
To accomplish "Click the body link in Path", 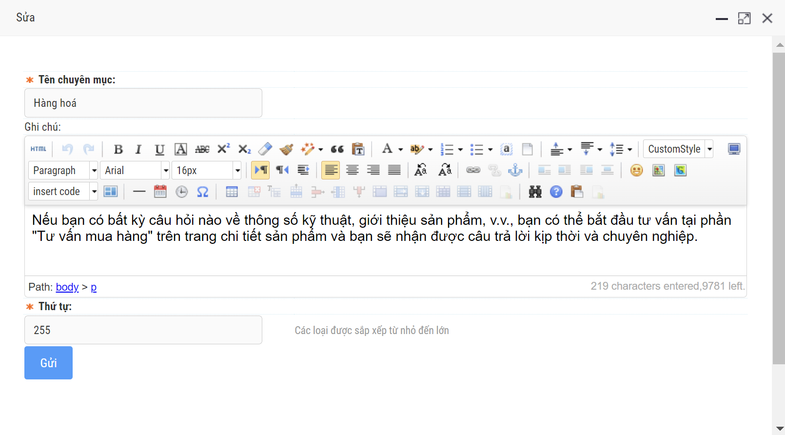I will coord(67,287).
